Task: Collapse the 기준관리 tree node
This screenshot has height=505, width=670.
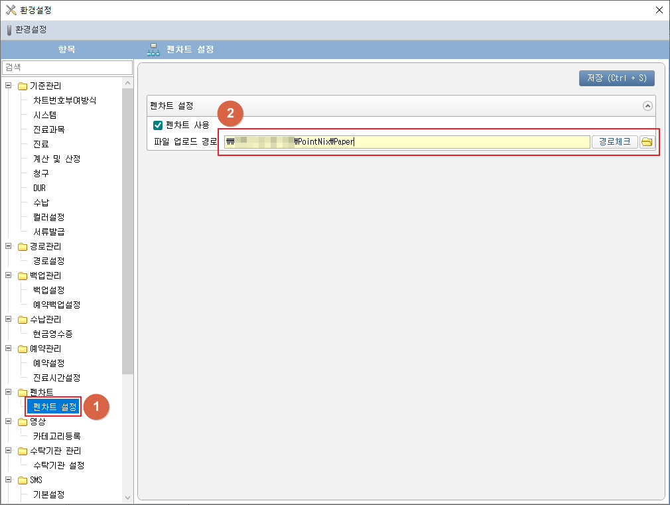Action: click(x=9, y=86)
